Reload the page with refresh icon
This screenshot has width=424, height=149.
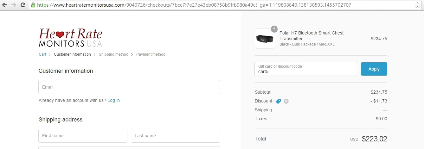23,5
